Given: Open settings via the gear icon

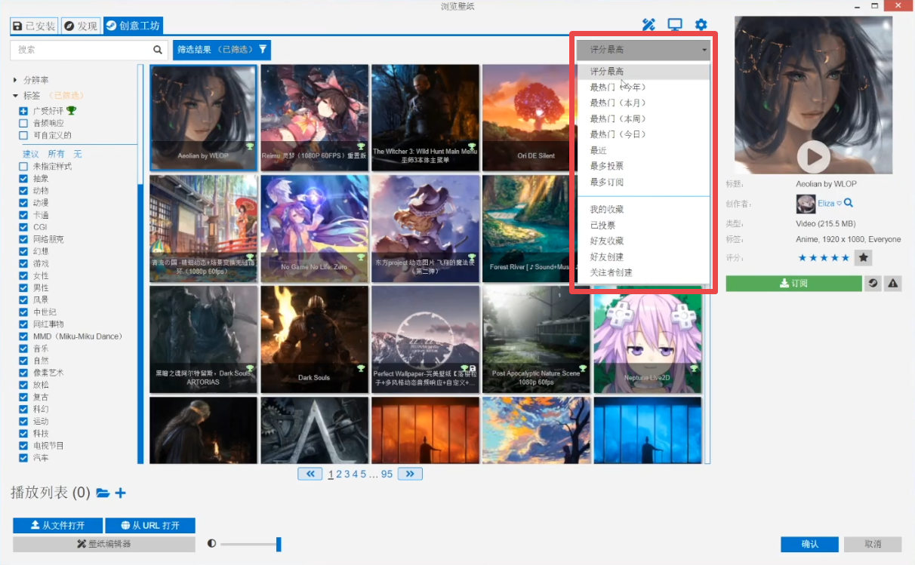Looking at the screenshot, I should 701,25.
